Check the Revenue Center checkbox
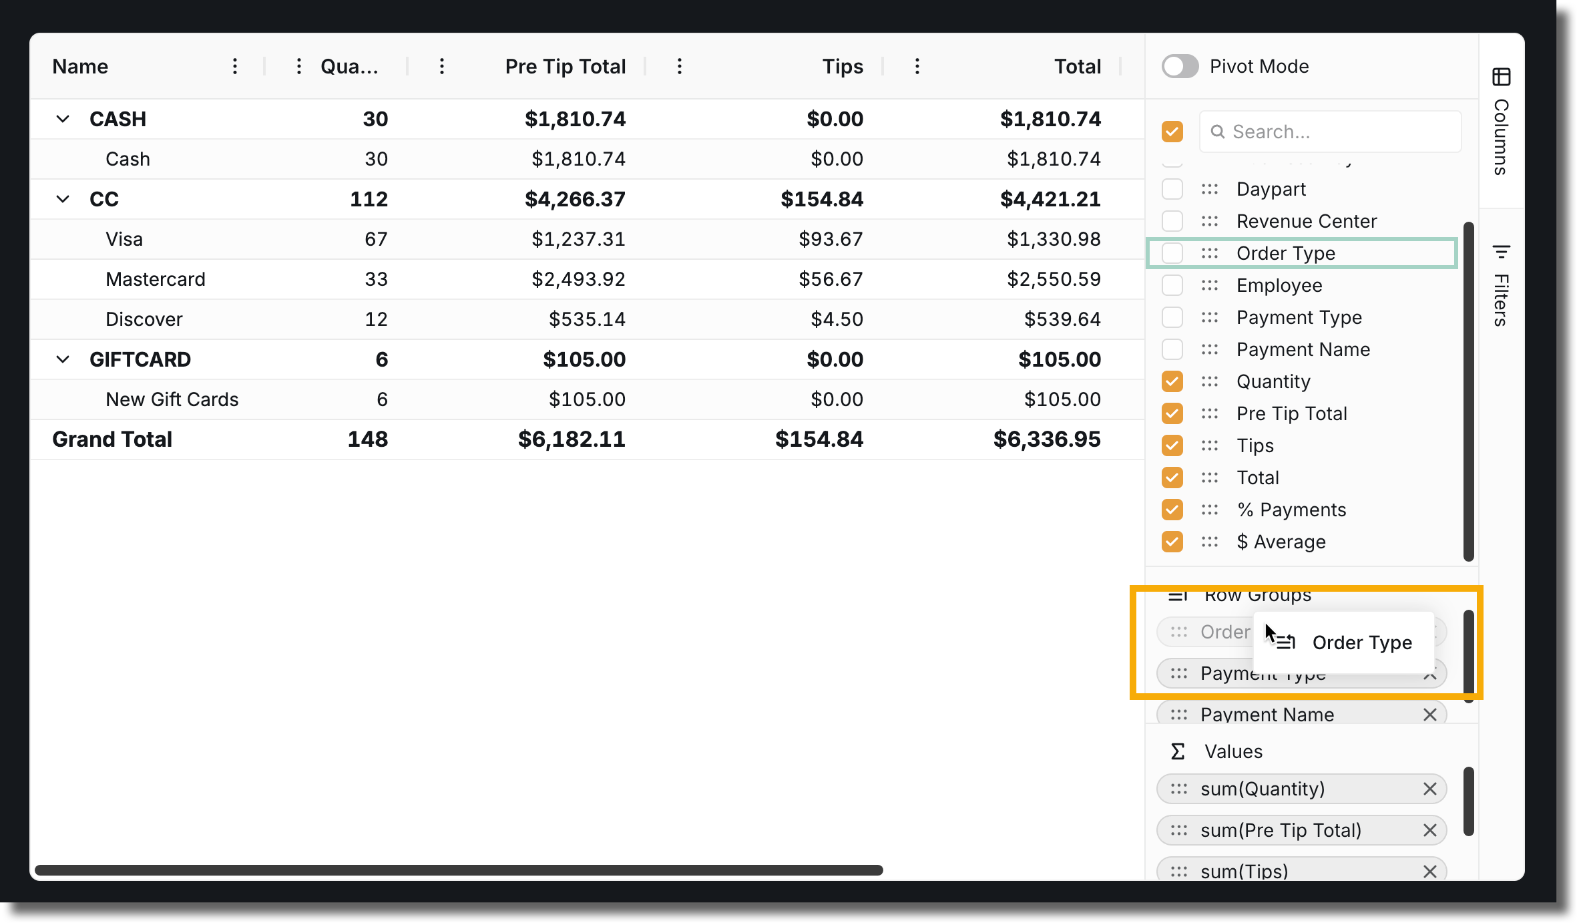 click(1172, 221)
